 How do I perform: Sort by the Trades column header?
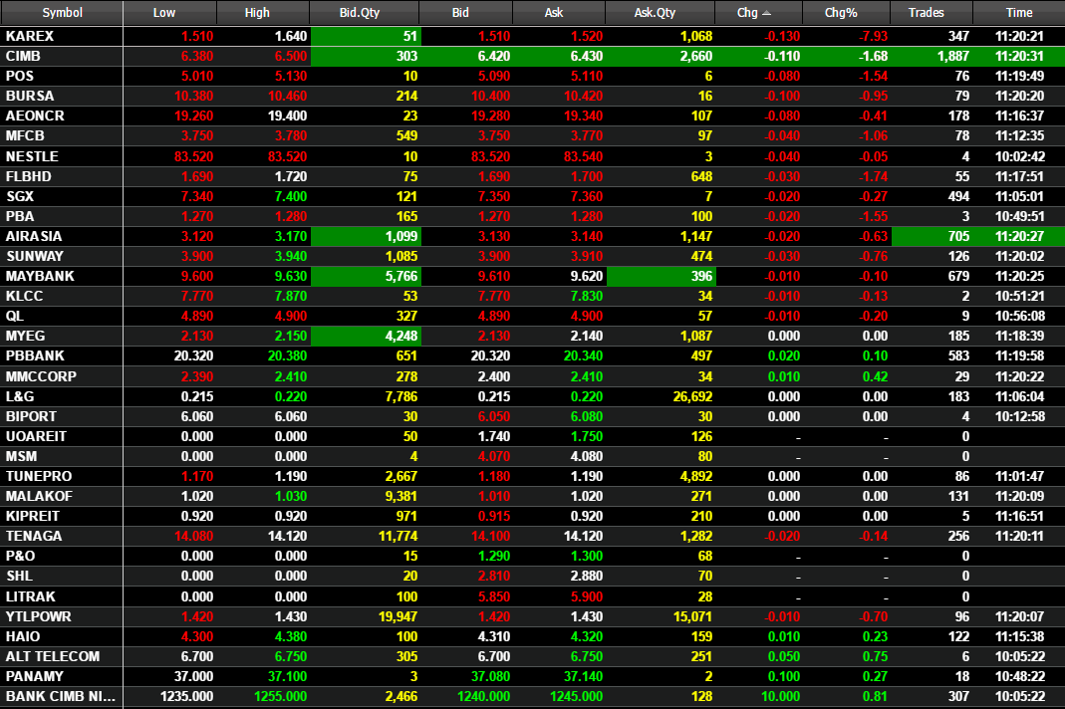point(926,12)
